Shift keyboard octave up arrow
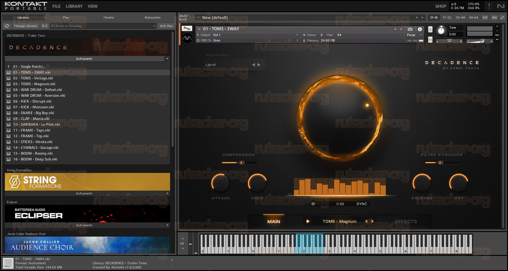The image size is (508, 271). pos(183,239)
